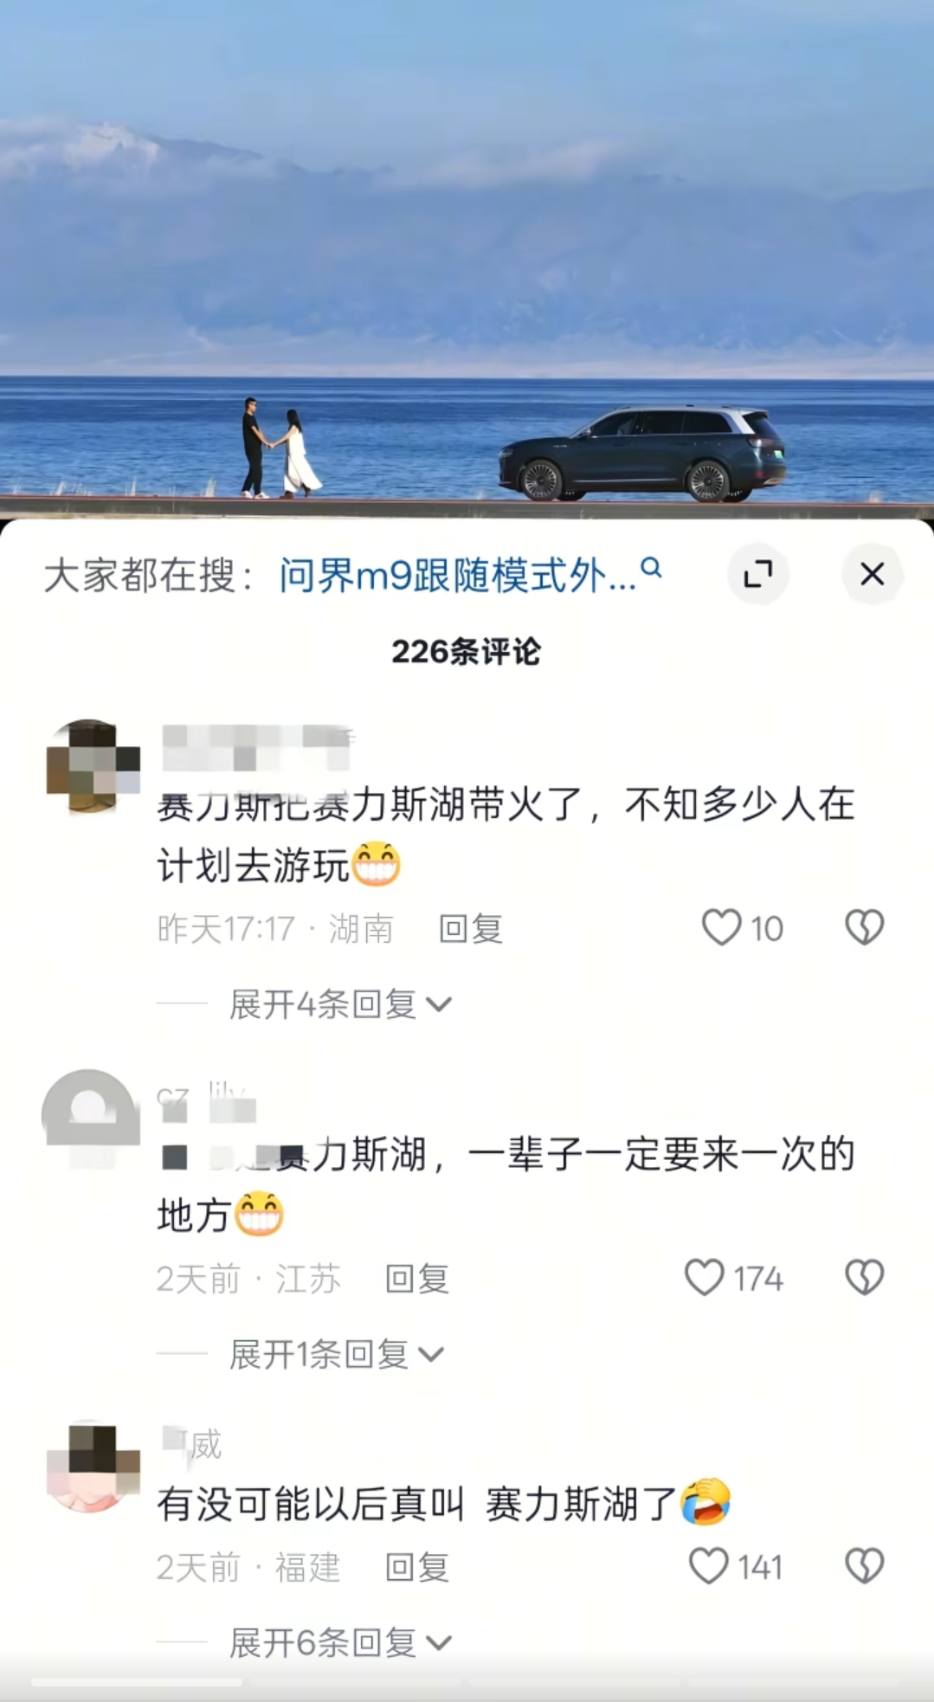Reply to the 福建 comment

pos(416,1567)
